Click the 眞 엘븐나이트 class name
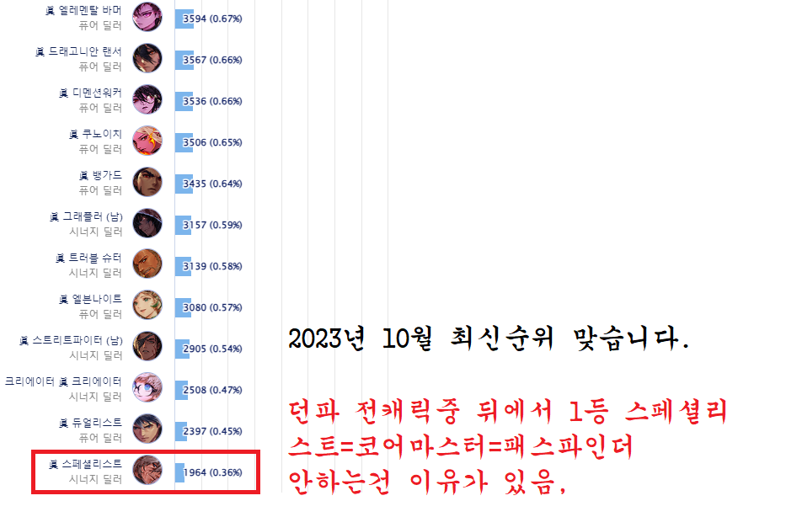 [90, 299]
